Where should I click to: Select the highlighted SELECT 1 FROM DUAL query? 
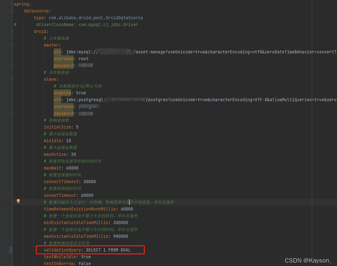click(x=109, y=250)
